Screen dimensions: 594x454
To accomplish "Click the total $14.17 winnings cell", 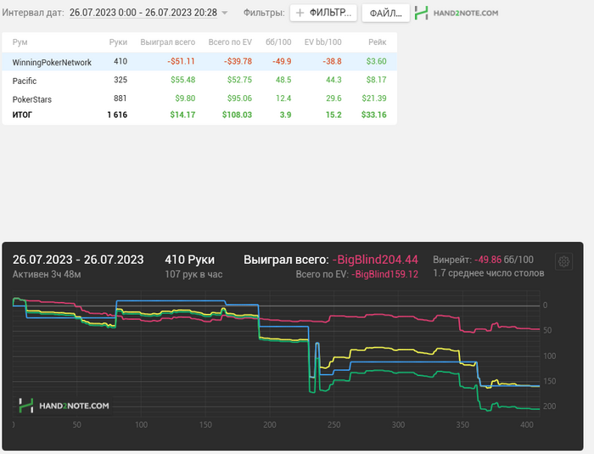I will point(182,115).
